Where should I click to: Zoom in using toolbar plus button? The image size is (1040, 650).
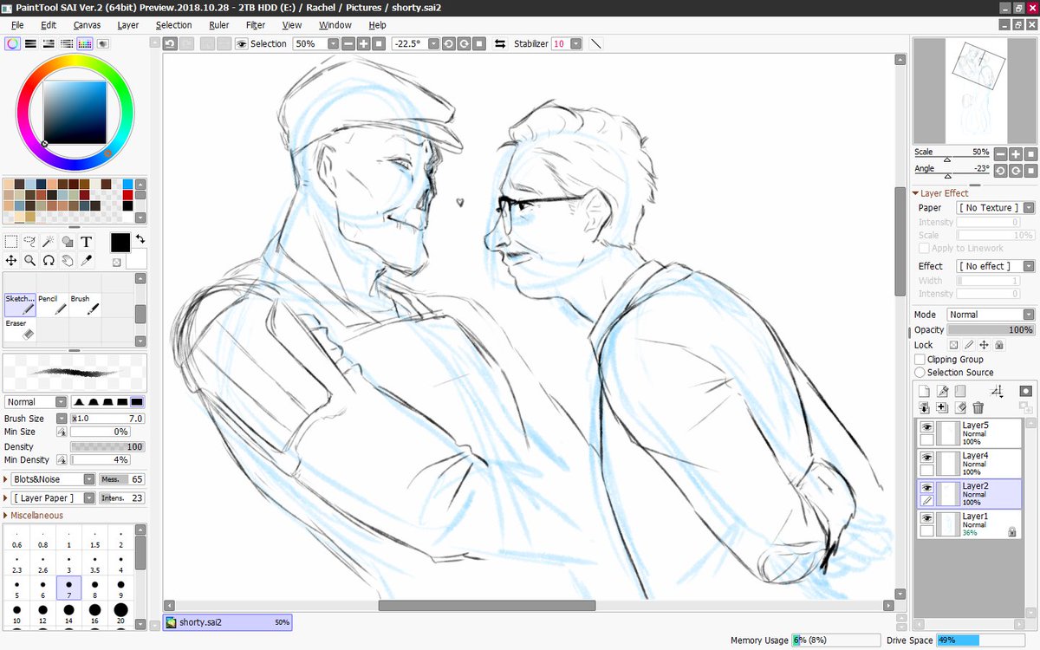click(363, 43)
